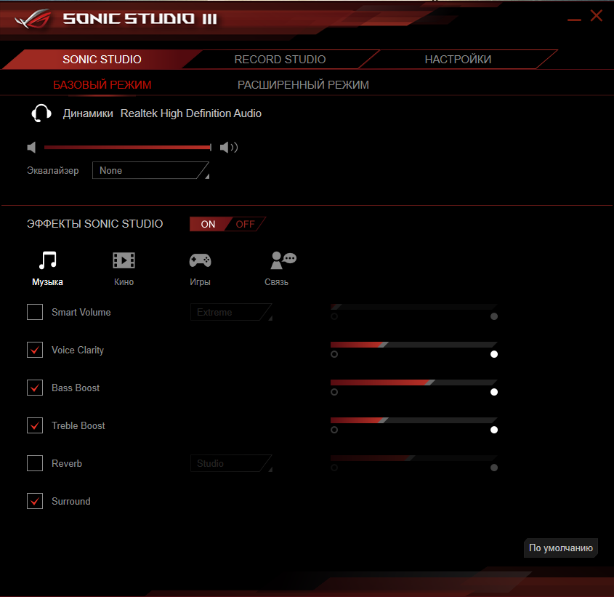Click the master volume slider

[x=128, y=148]
